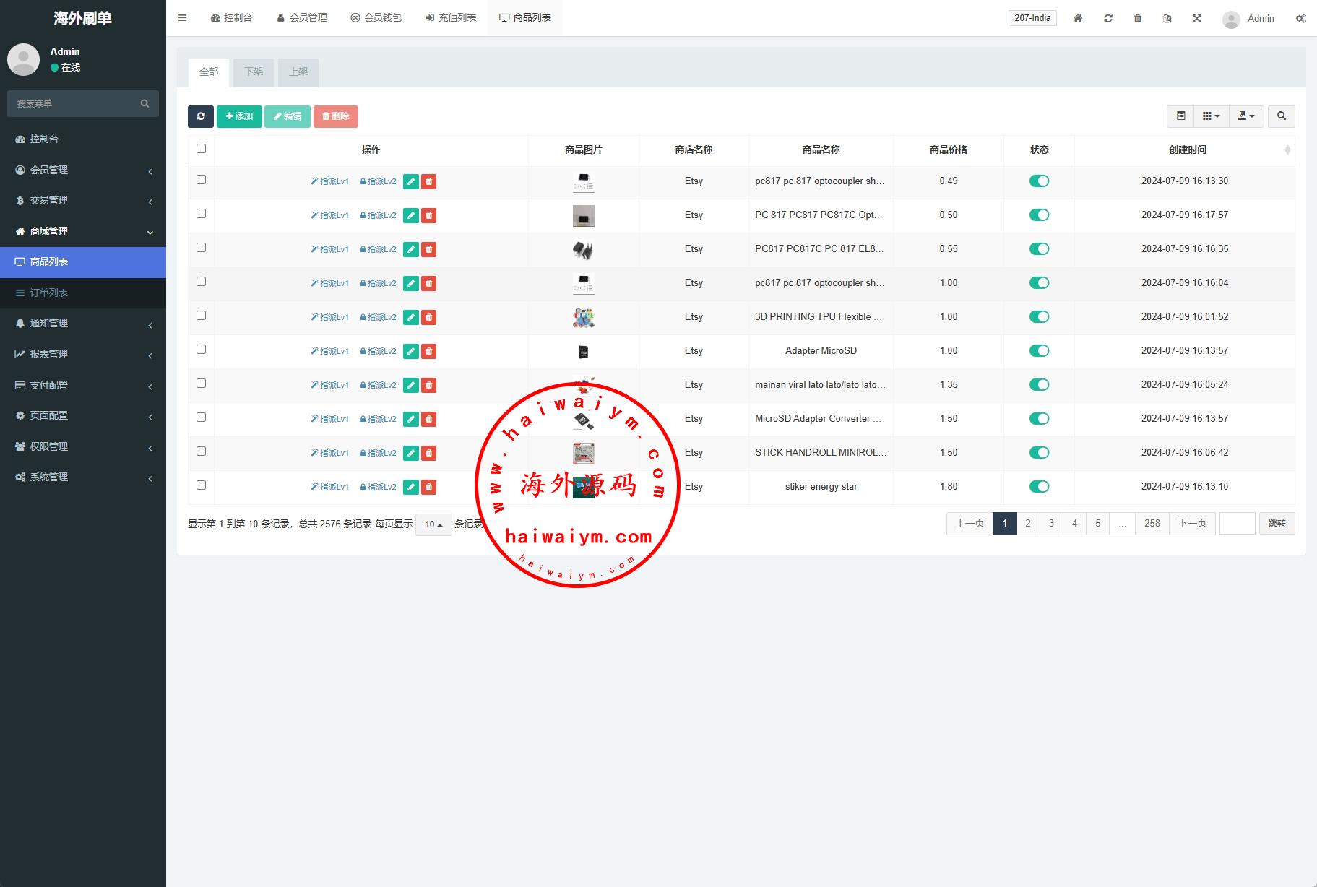The height and width of the screenshot is (887, 1317).
Task: Click the dark refresh table button
Action: 201,116
